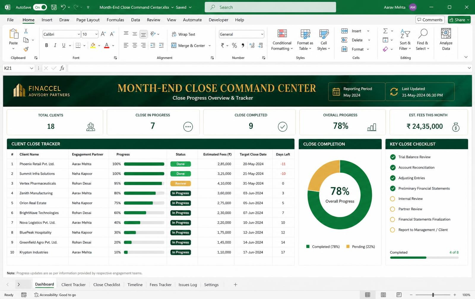Click the Page Break Preview icon
The height and width of the screenshot is (299, 475).
399,295
